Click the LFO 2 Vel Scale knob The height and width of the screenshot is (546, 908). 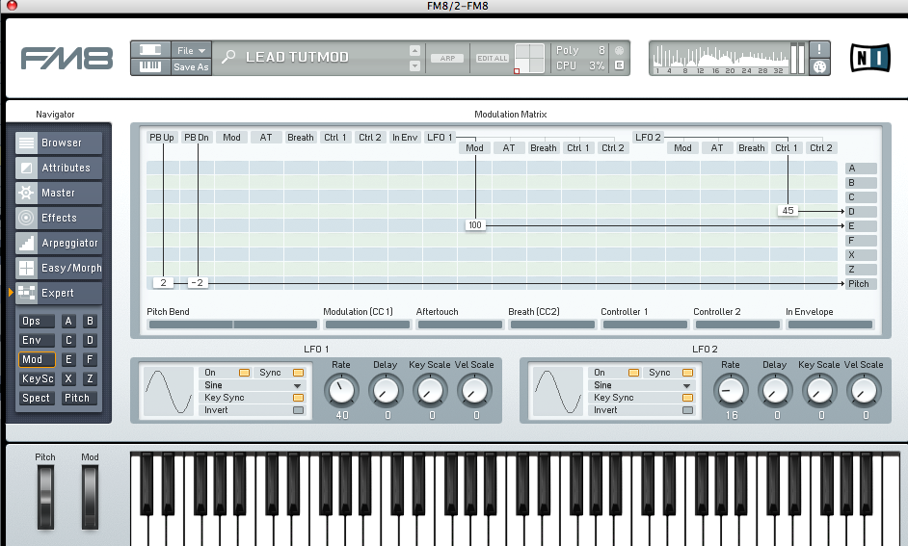tap(864, 390)
